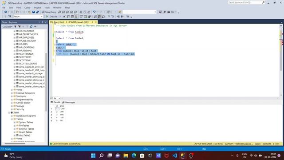The width and height of the screenshot is (284, 160).
Task: Click the navigate Back circle arrow icon
Action: pos(6,12)
